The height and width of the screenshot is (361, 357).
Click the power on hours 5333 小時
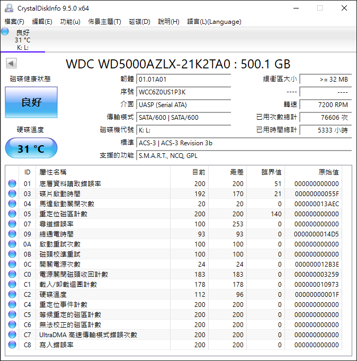pyautogui.click(x=326, y=130)
